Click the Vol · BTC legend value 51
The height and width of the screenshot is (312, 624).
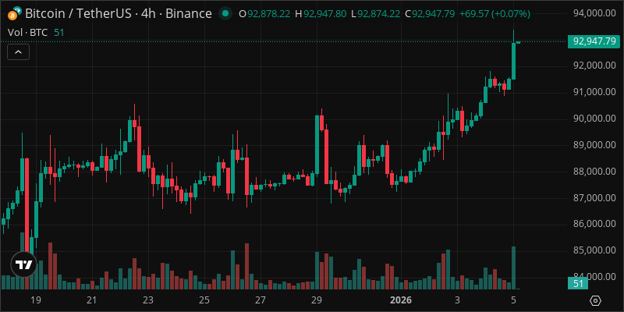tap(59, 33)
